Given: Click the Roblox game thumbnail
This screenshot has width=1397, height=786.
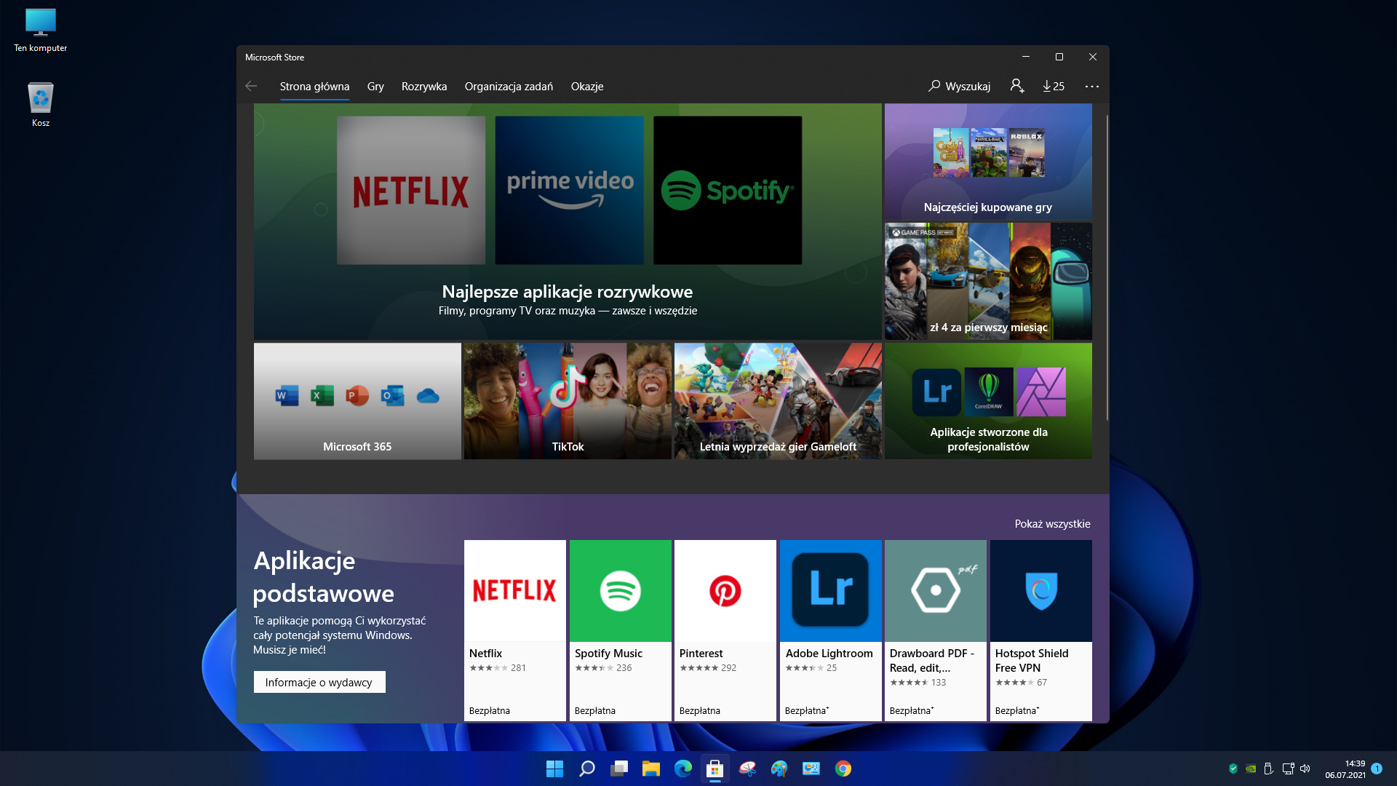Looking at the screenshot, I should click(x=1027, y=153).
